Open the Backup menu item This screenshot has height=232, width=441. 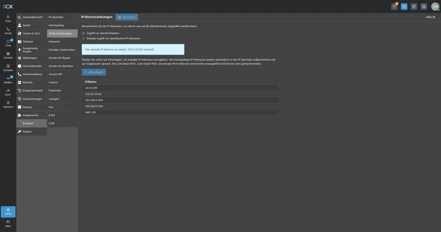point(32,107)
